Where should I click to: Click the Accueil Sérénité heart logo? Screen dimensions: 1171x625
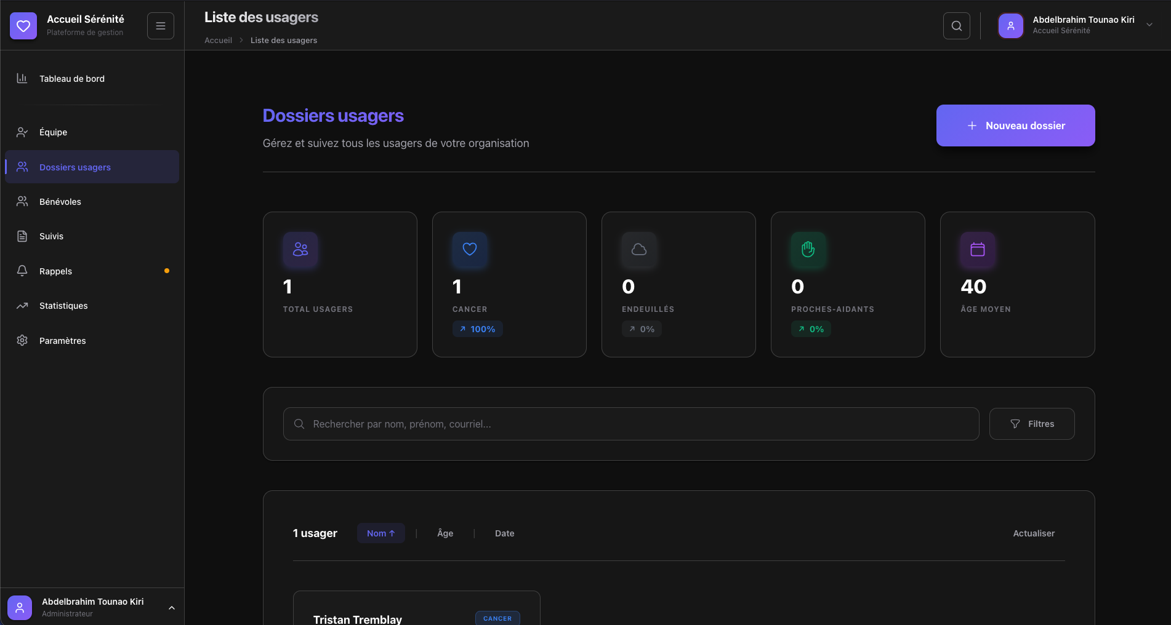23,26
